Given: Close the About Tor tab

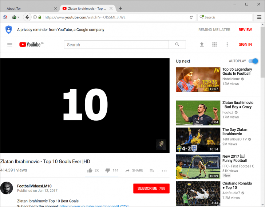Looking at the screenshot, I should pos(55,8).
